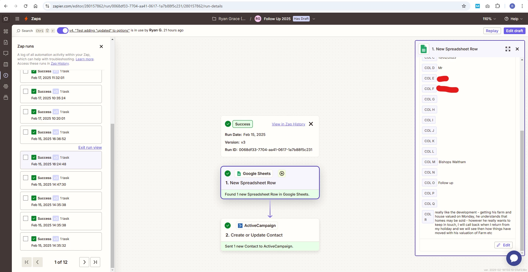Bookmark this page with star icon

(x=464, y=6)
